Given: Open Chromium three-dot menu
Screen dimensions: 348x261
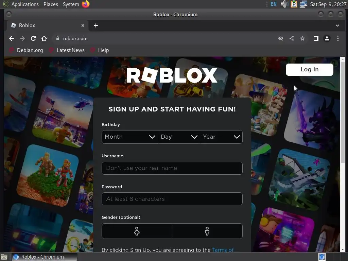Looking at the screenshot, I should (x=338, y=38).
